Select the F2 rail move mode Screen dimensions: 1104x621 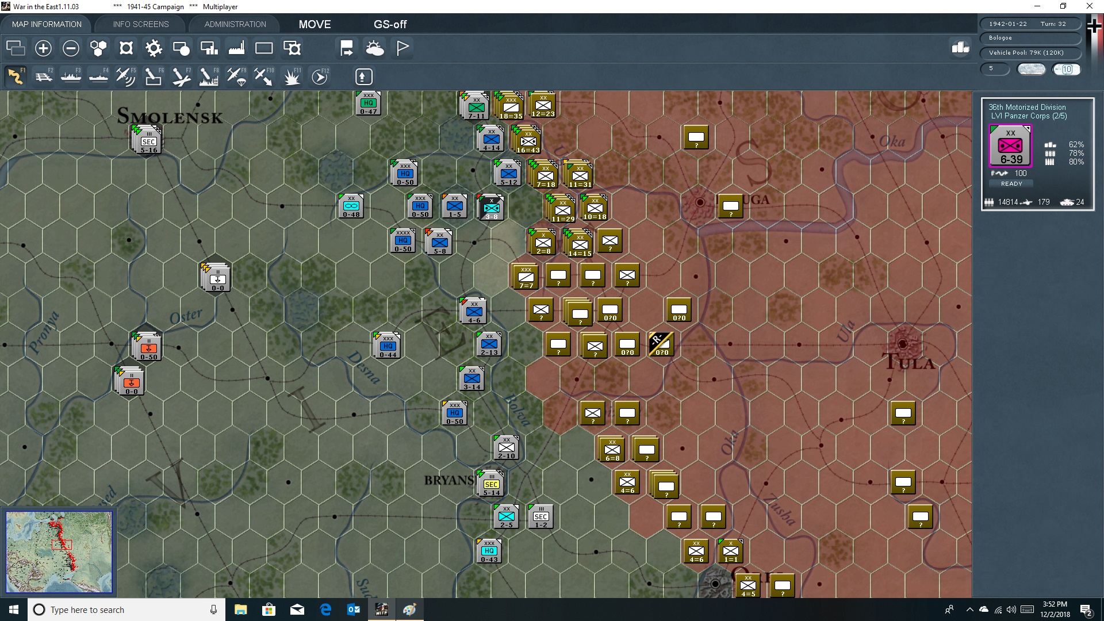click(x=43, y=76)
